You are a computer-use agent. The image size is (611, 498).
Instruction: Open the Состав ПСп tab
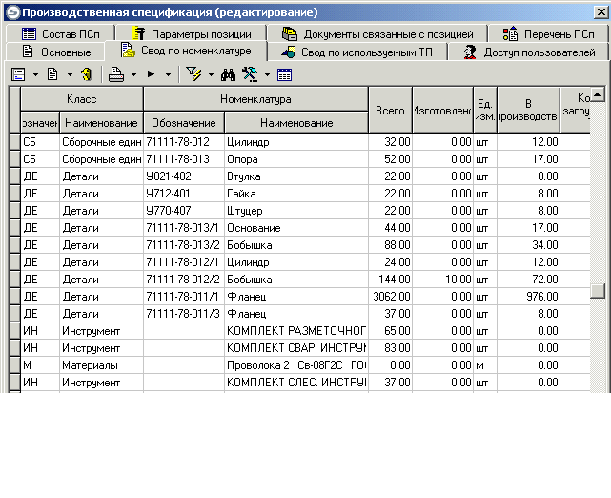[61, 33]
